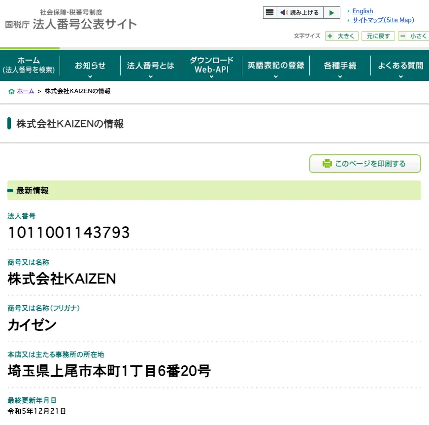Increase text size with 大きく
Viewport: 429px width, 425px height.
341,36
